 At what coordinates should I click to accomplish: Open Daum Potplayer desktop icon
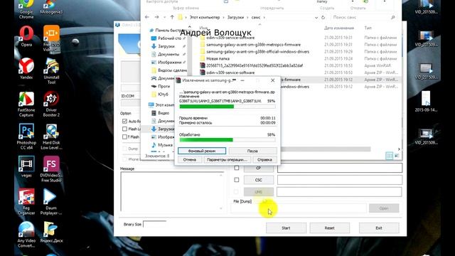tap(51, 202)
